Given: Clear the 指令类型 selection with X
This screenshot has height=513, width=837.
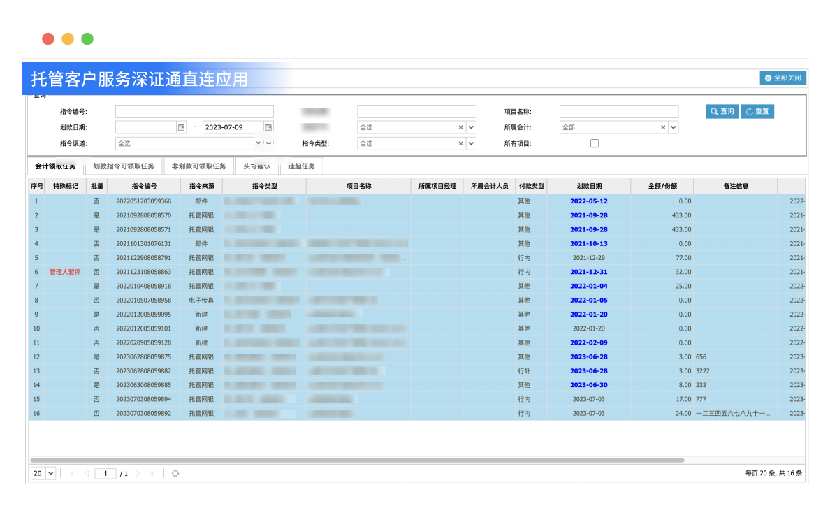Looking at the screenshot, I should pos(460,143).
